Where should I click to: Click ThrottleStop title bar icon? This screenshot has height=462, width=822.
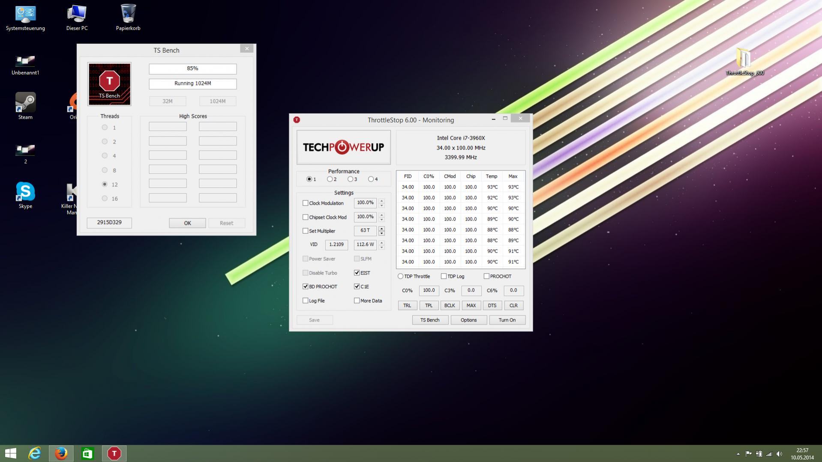coord(297,120)
